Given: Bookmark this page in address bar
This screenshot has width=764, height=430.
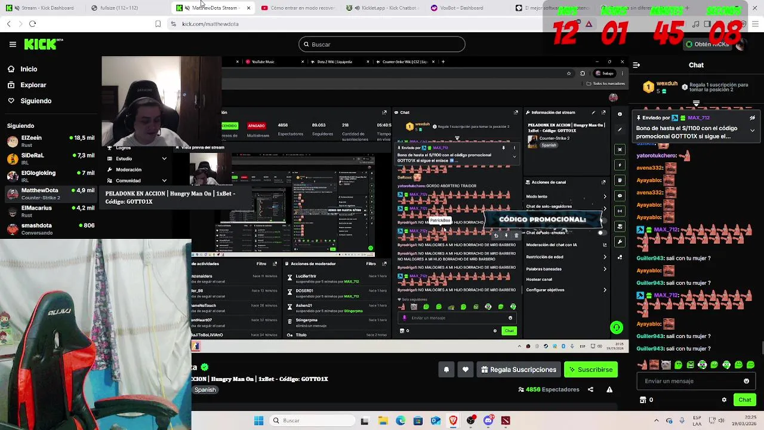Looking at the screenshot, I should point(158,24).
